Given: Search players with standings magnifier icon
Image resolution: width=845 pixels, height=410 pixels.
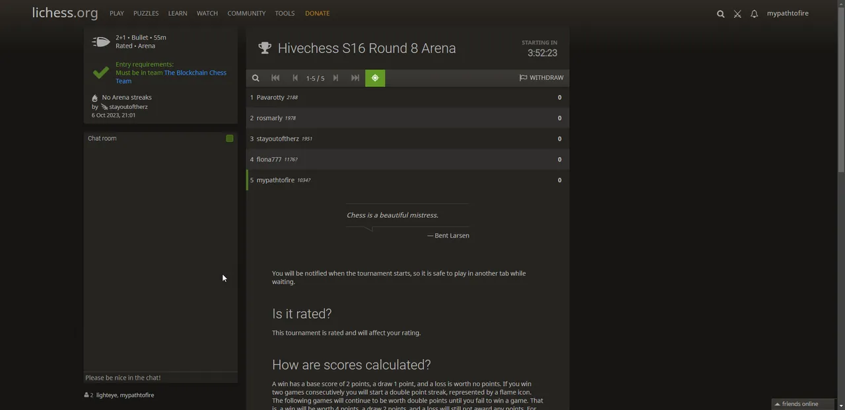Looking at the screenshot, I should pos(255,78).
